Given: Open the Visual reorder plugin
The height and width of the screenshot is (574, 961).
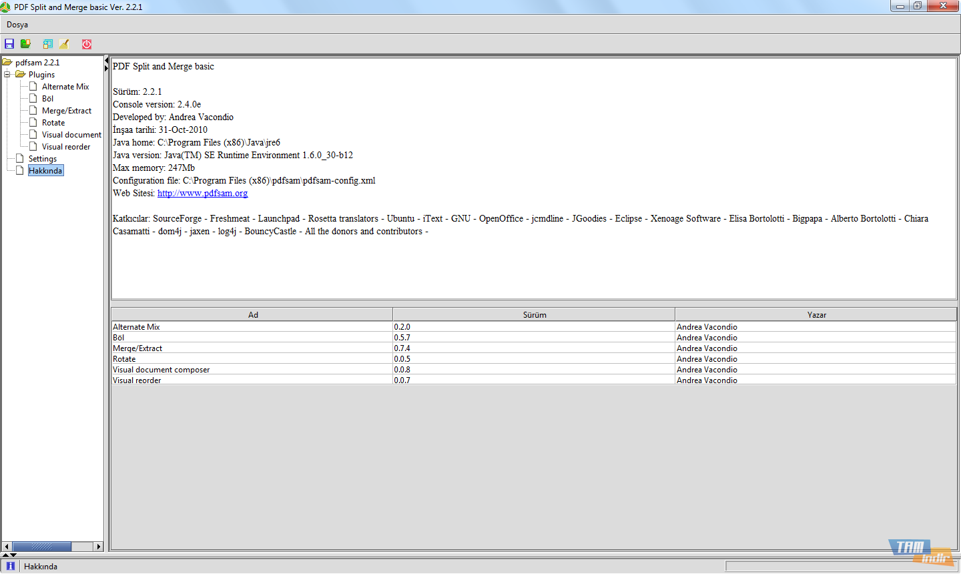Looking at the screenshot, I should coord(66,147).
